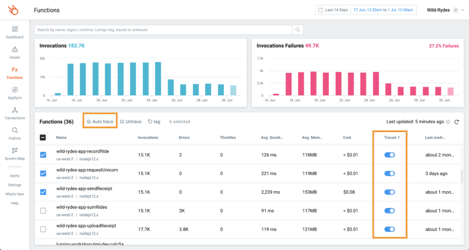Click the Lumigo logo icon
The width and height of the screenshot is (469, 250).
click(x=13, y=10)
